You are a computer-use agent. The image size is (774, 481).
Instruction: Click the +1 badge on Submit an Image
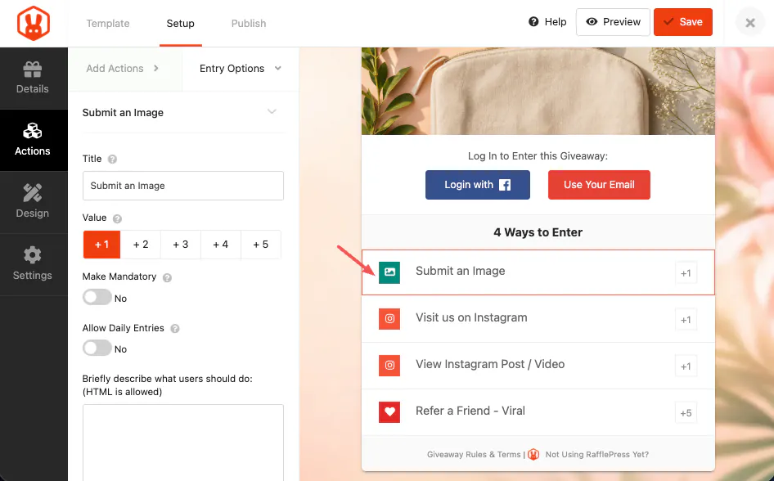(686, 273)
